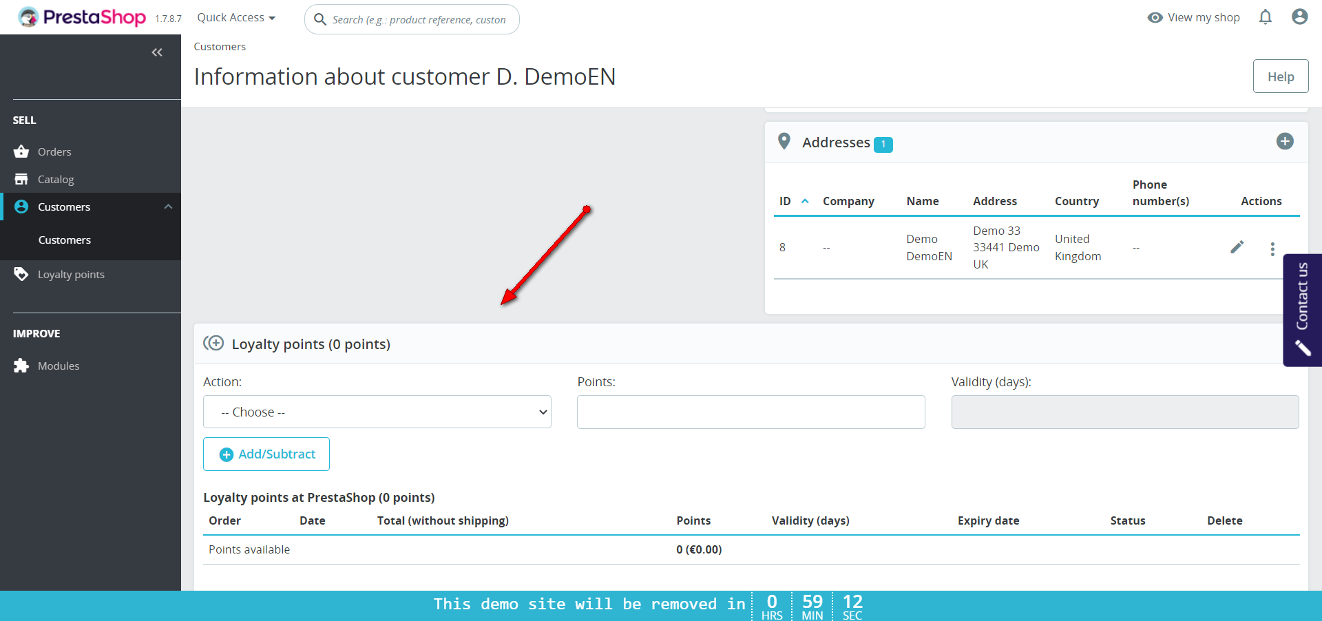The image size is (1322, 621).
Task: Open notifications bell
Action: (1266, 17)
